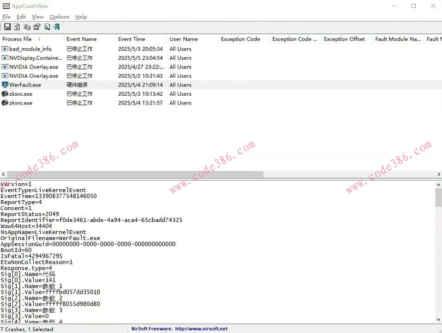The height and width of the screenshot is (333, 442).
Task: Click the IsFatal=4294967295 line
Action: pos(31,256)
